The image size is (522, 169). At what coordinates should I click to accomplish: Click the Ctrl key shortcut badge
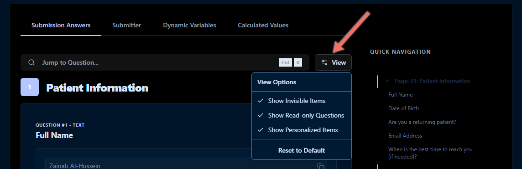click(285, 62)
